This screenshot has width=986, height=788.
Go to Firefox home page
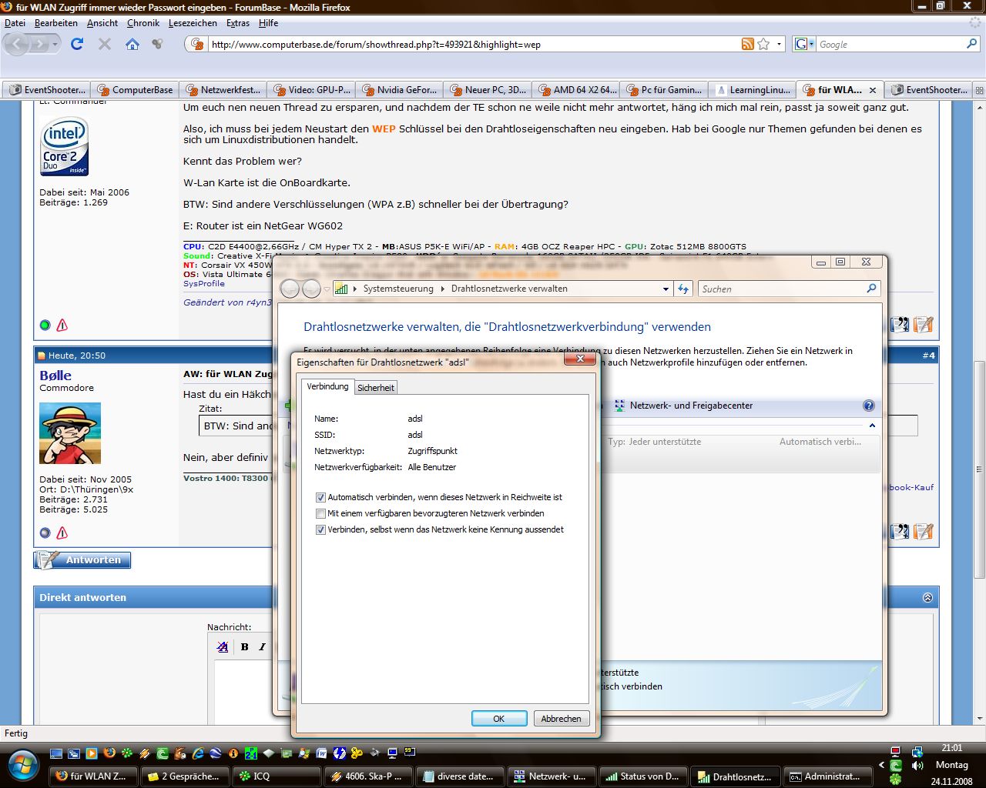point(132,44)
